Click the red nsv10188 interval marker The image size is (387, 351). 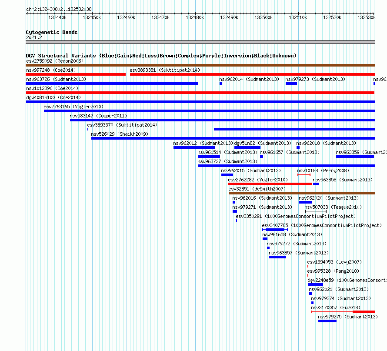pyautogui.click(x=304, y=175)
